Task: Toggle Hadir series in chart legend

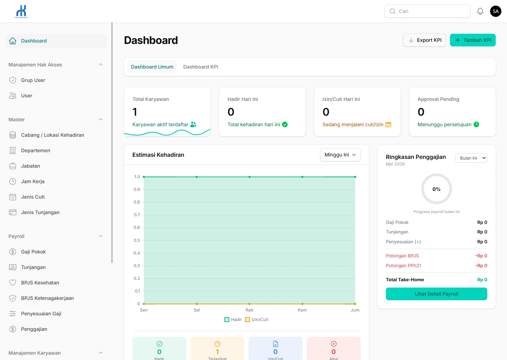Action: tap(233, 320)
